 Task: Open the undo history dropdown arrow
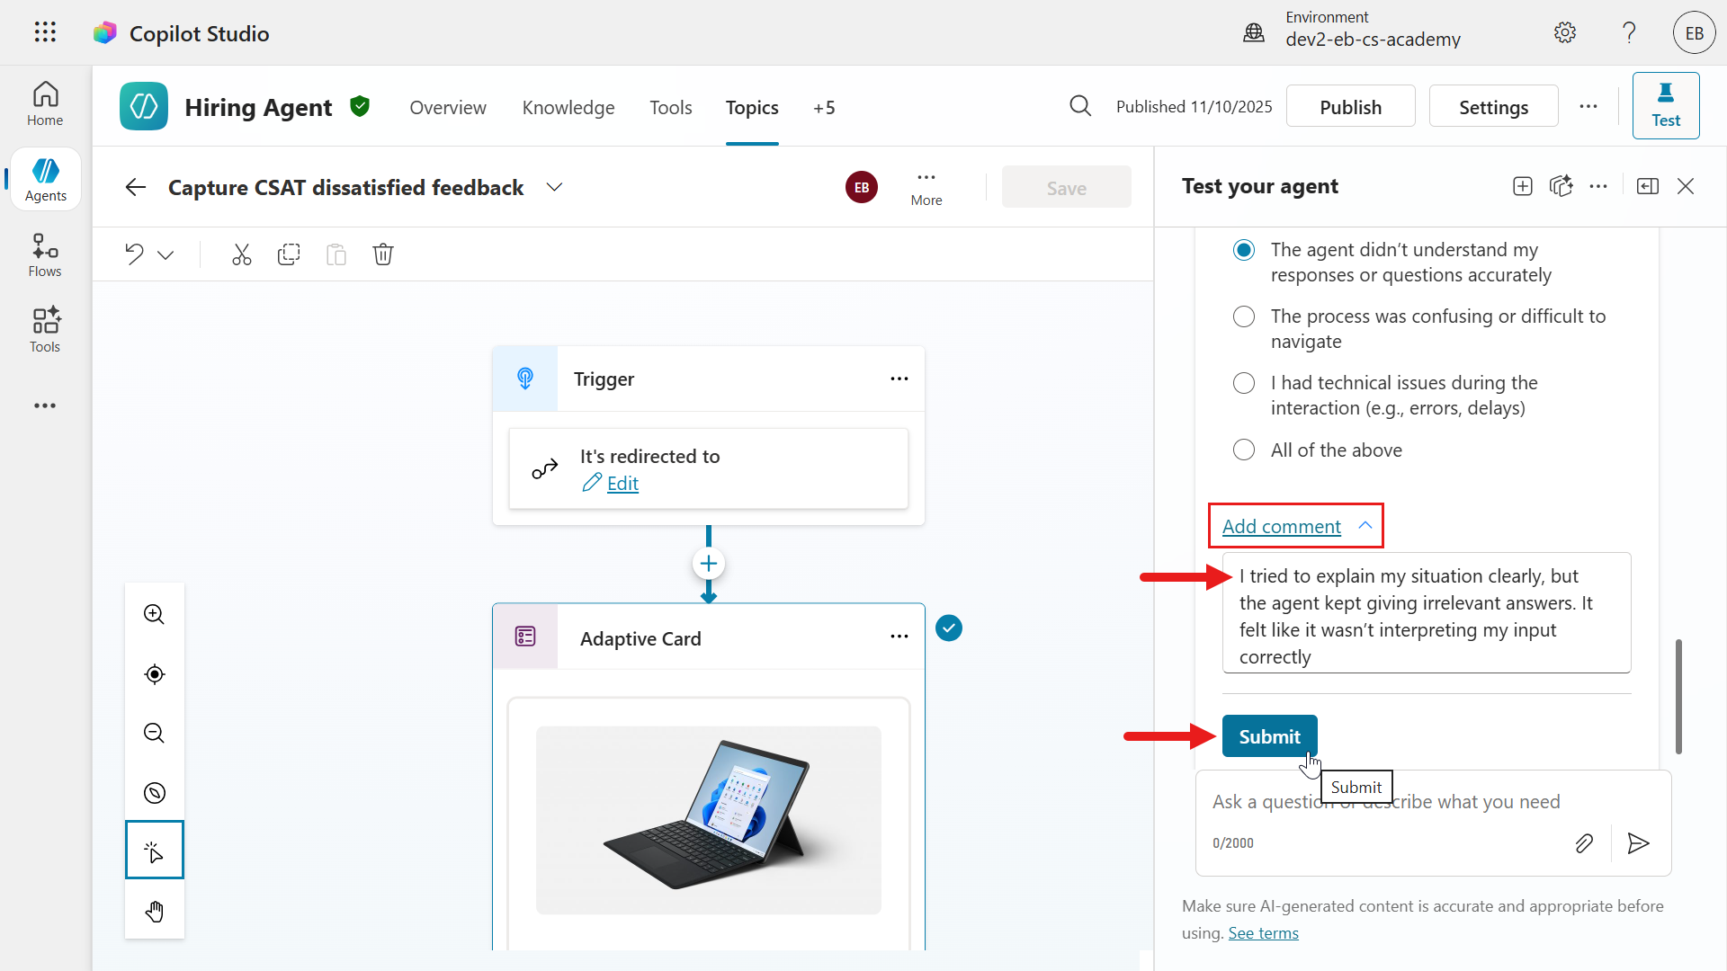pyautogui.click(x=166, y=254)
